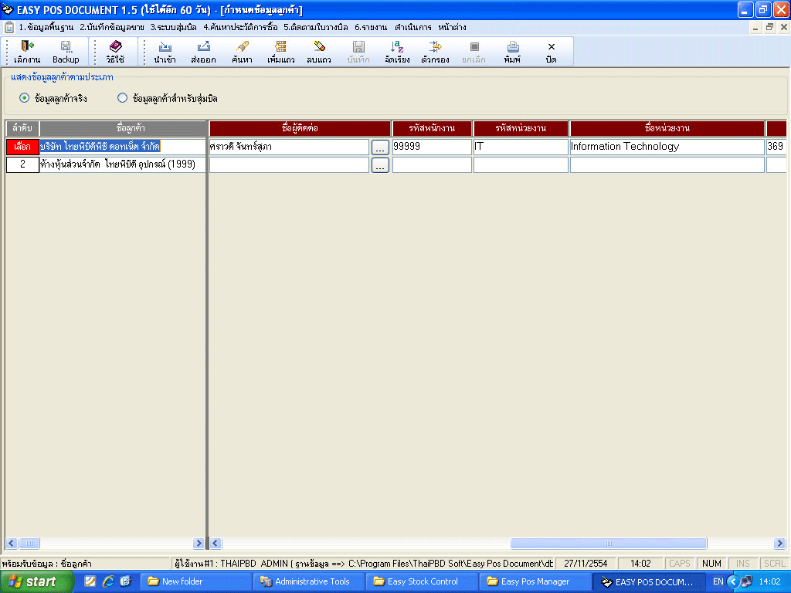Click the employee code 99999 field
The image size is (791, 593).
(432, 147)
